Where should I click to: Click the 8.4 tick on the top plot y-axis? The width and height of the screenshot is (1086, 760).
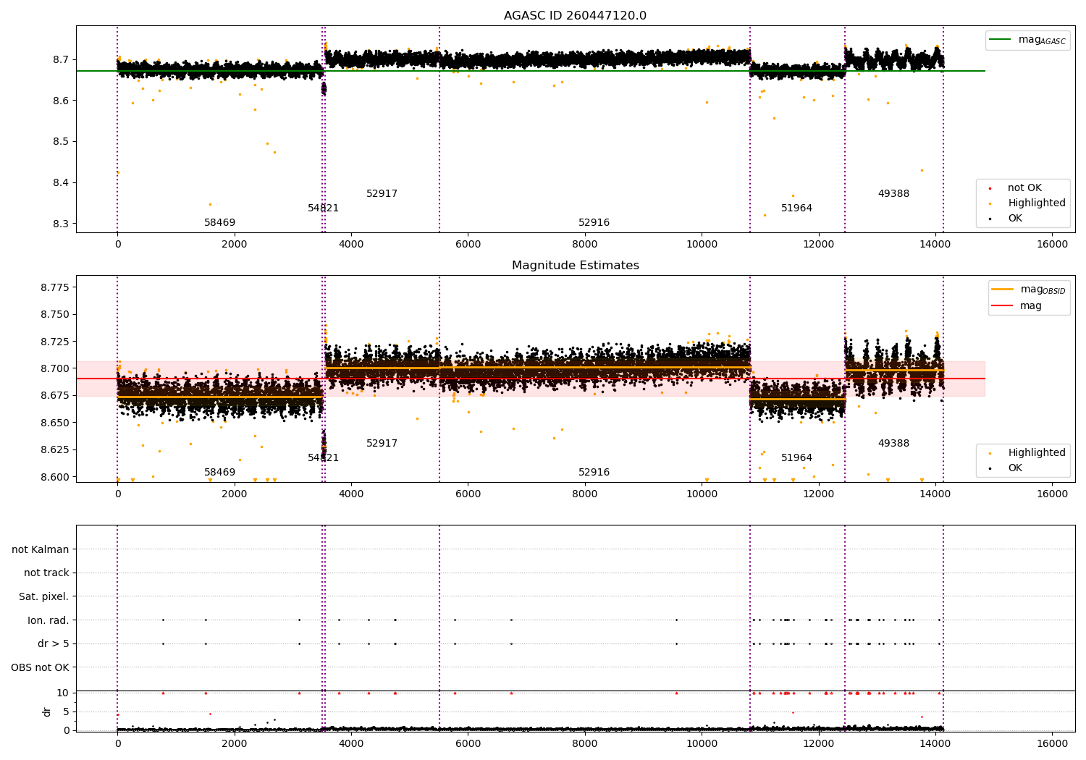61,183
